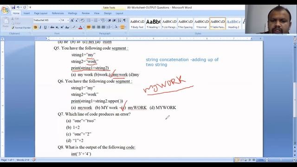
Task: Open the font name combo box
Action: [46, 20]
